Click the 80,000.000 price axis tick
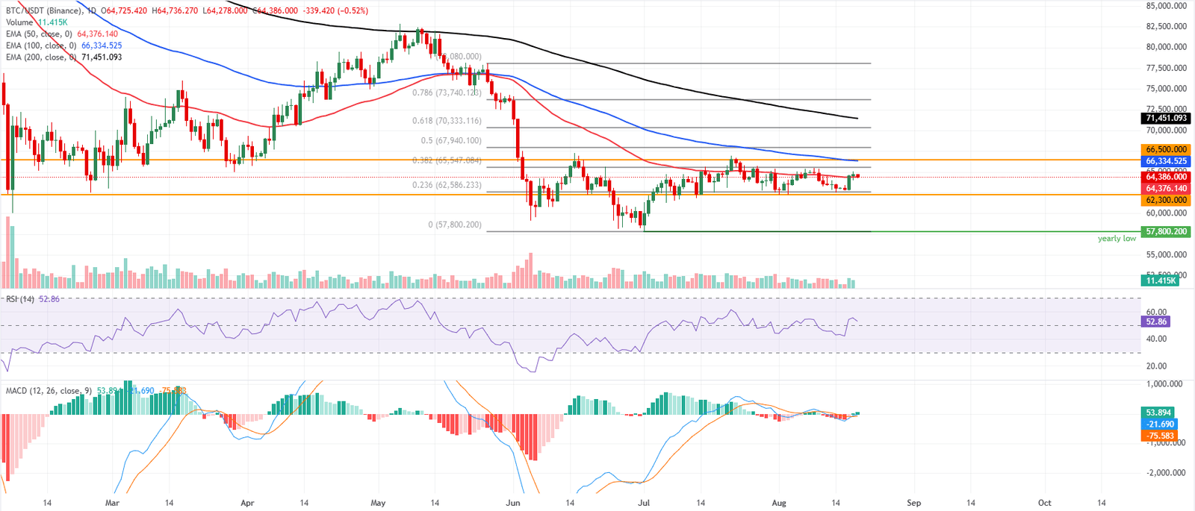 pyautogui.click(x=1166, y=47)
